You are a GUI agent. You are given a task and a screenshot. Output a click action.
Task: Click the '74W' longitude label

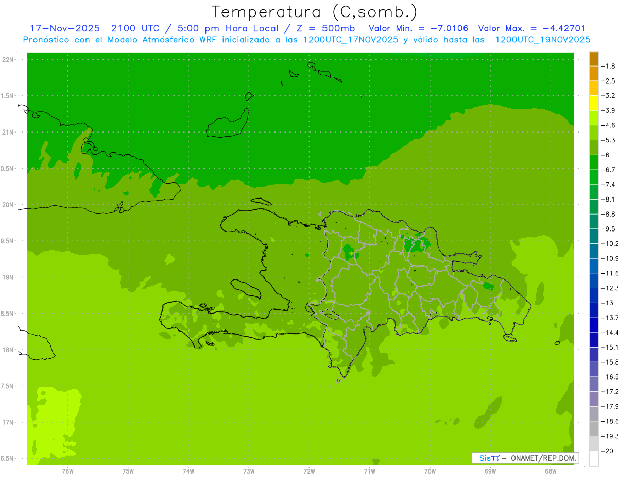pos(188,471)
